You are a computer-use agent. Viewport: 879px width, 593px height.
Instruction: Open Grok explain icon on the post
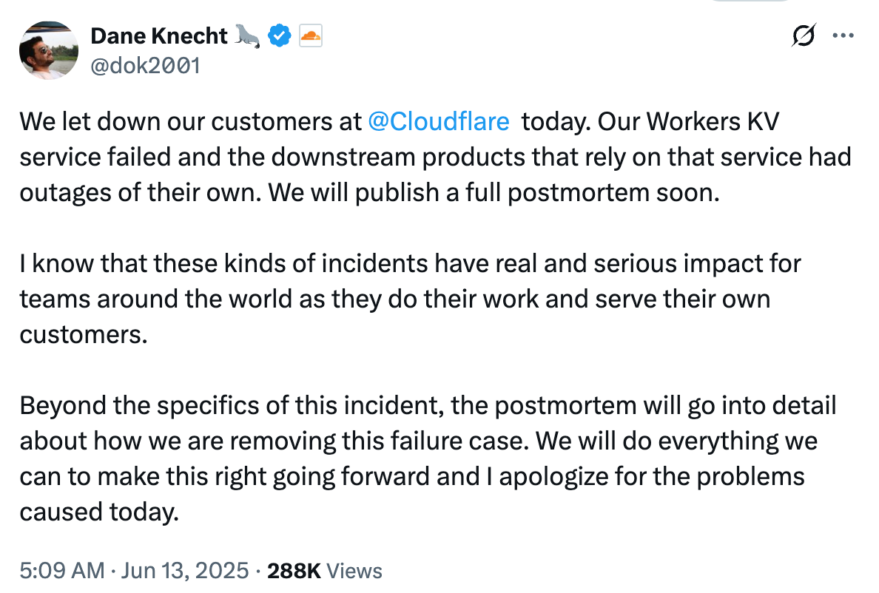804,35
